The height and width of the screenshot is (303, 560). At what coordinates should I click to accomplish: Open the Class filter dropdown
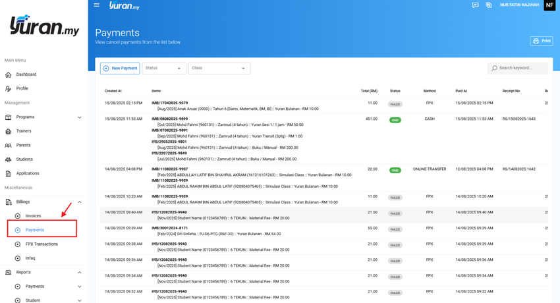219,68
